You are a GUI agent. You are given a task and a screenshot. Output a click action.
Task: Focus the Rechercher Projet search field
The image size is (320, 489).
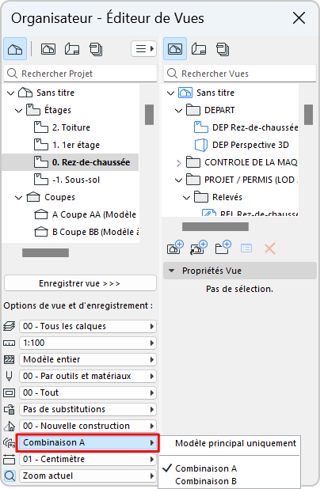pyautogui.click(x=80, y=74)
